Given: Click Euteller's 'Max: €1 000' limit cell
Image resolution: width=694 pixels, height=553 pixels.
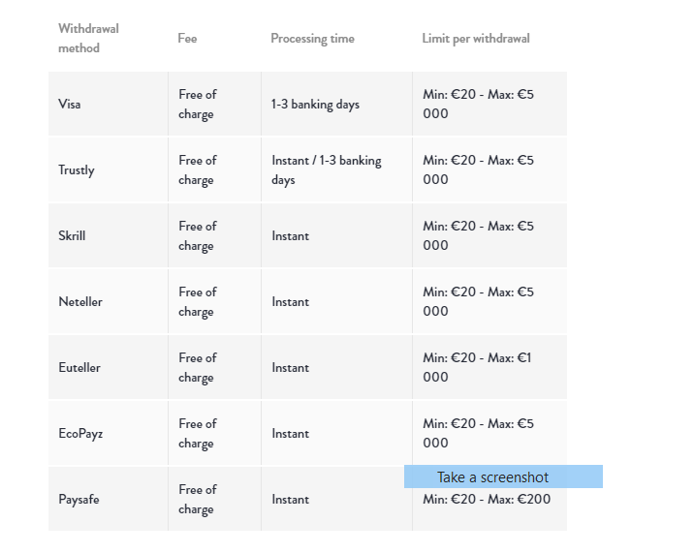Looking at the screenshot, I should coord(489,368).
